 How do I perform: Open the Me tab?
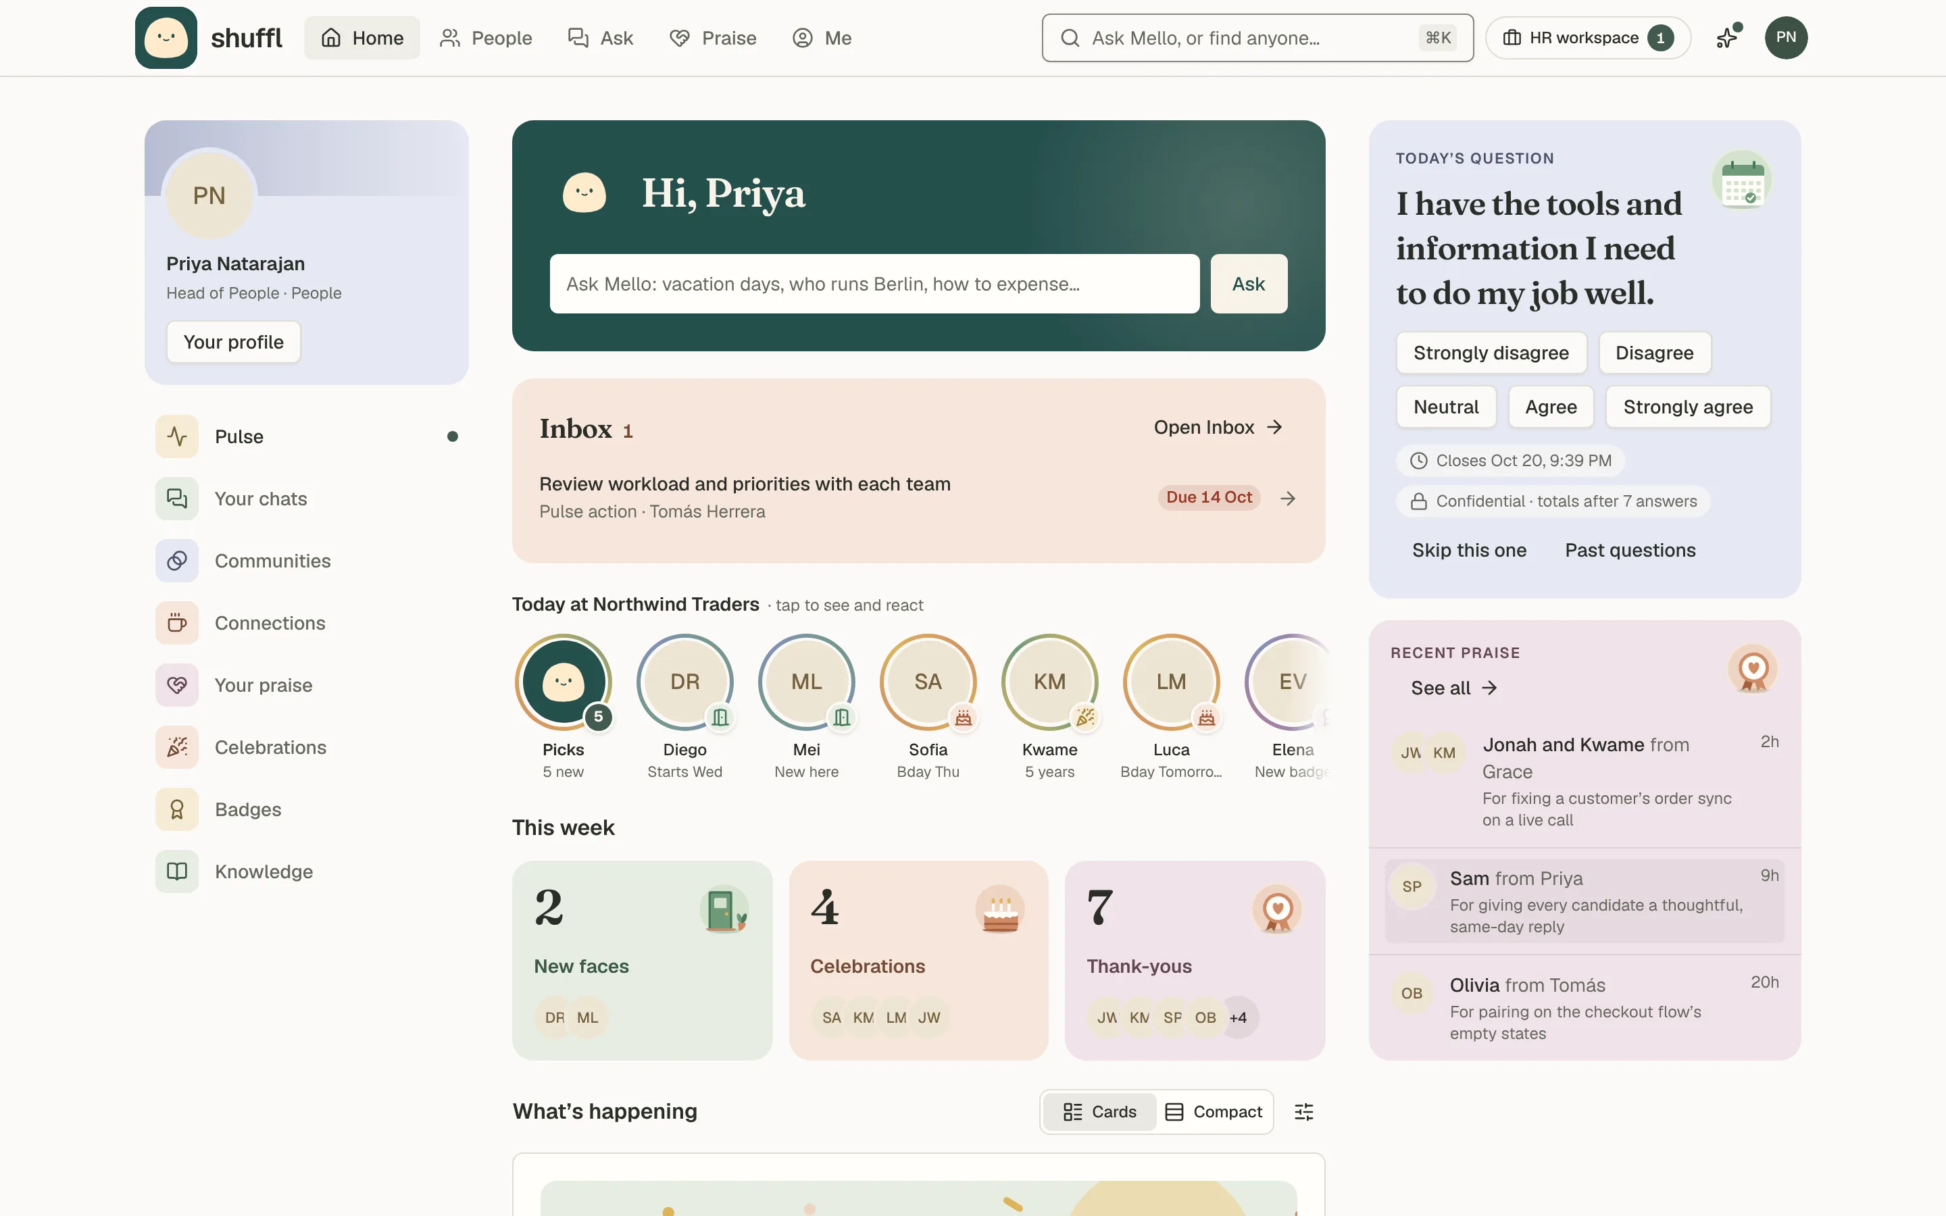click(822, 38)
